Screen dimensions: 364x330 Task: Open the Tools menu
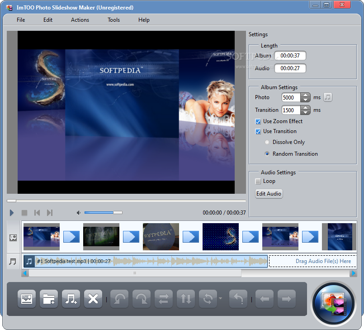114,20
